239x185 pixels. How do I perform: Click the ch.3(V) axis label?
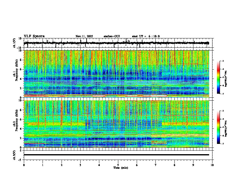click(14, 155)
